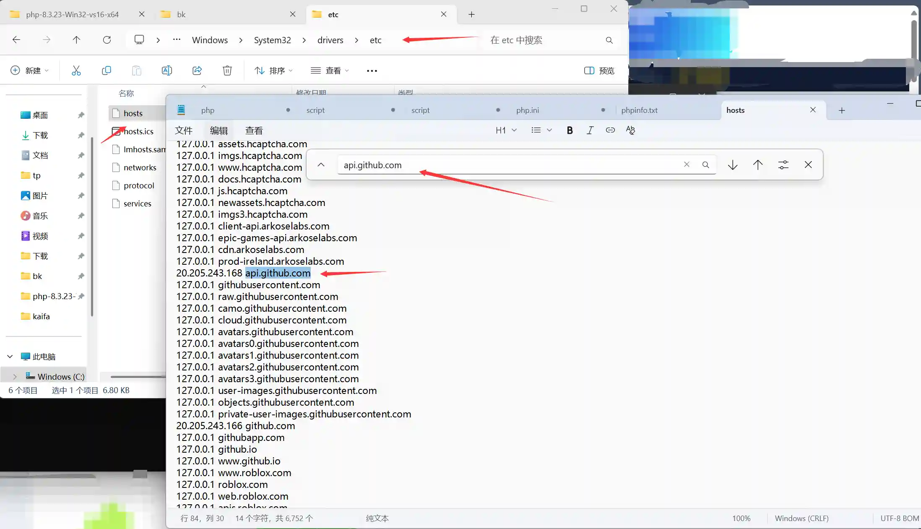921x529 pixels.
Task: Click the 100% zoom level in the status bar
Action: pyautogui.click(x=741, y=518)
